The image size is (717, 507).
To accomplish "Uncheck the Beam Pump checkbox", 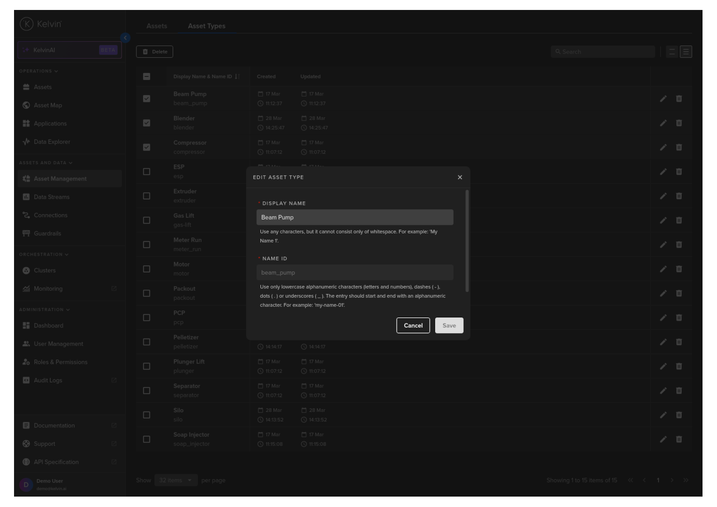I will point(147,99).
